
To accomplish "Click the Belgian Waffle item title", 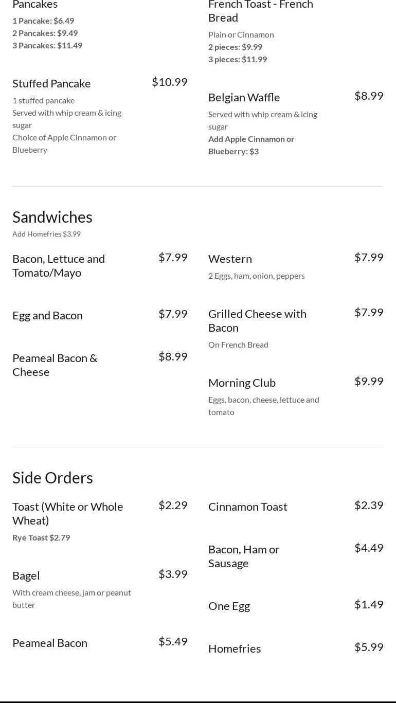I will [x=244, y=97].
